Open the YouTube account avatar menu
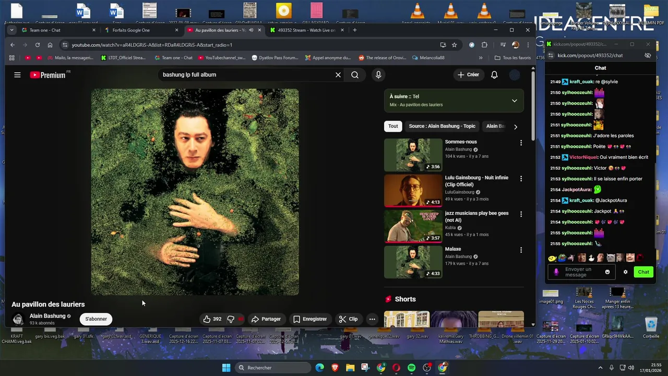This screenshot has height=376, width=668. coord(515,75)
